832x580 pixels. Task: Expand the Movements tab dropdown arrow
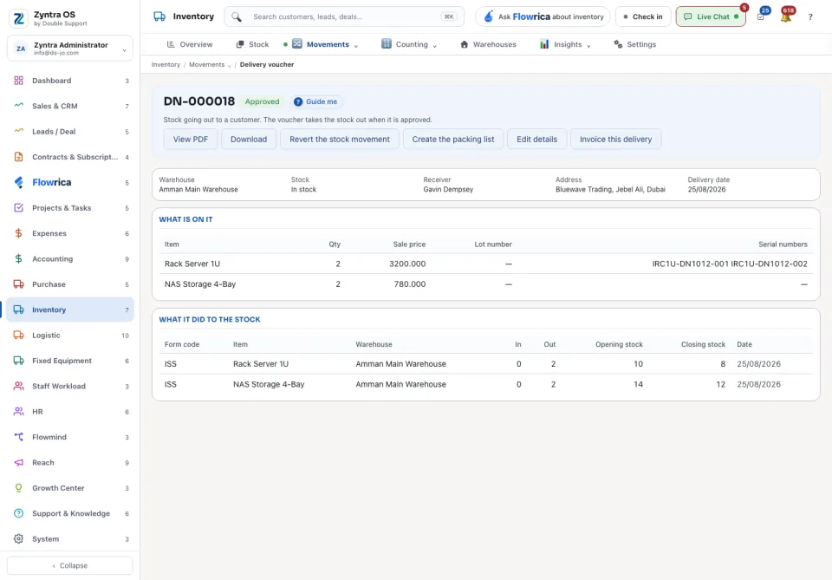tap(356, 46)
